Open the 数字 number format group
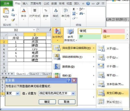Image resolution: width=130 pixels, height=111 pixels. [x=46, y=14]
